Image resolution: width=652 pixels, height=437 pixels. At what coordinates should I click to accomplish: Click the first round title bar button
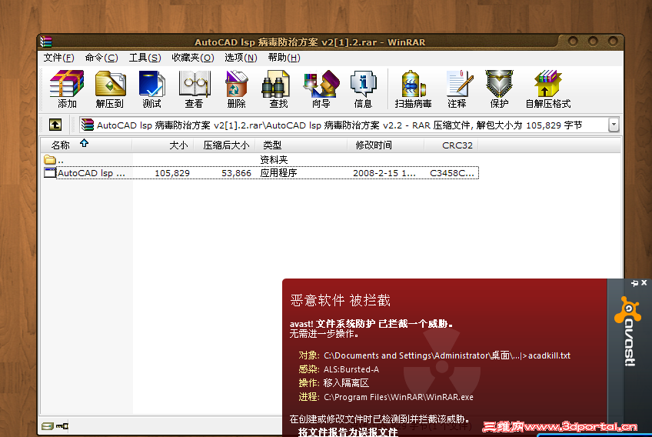[573, 42]
